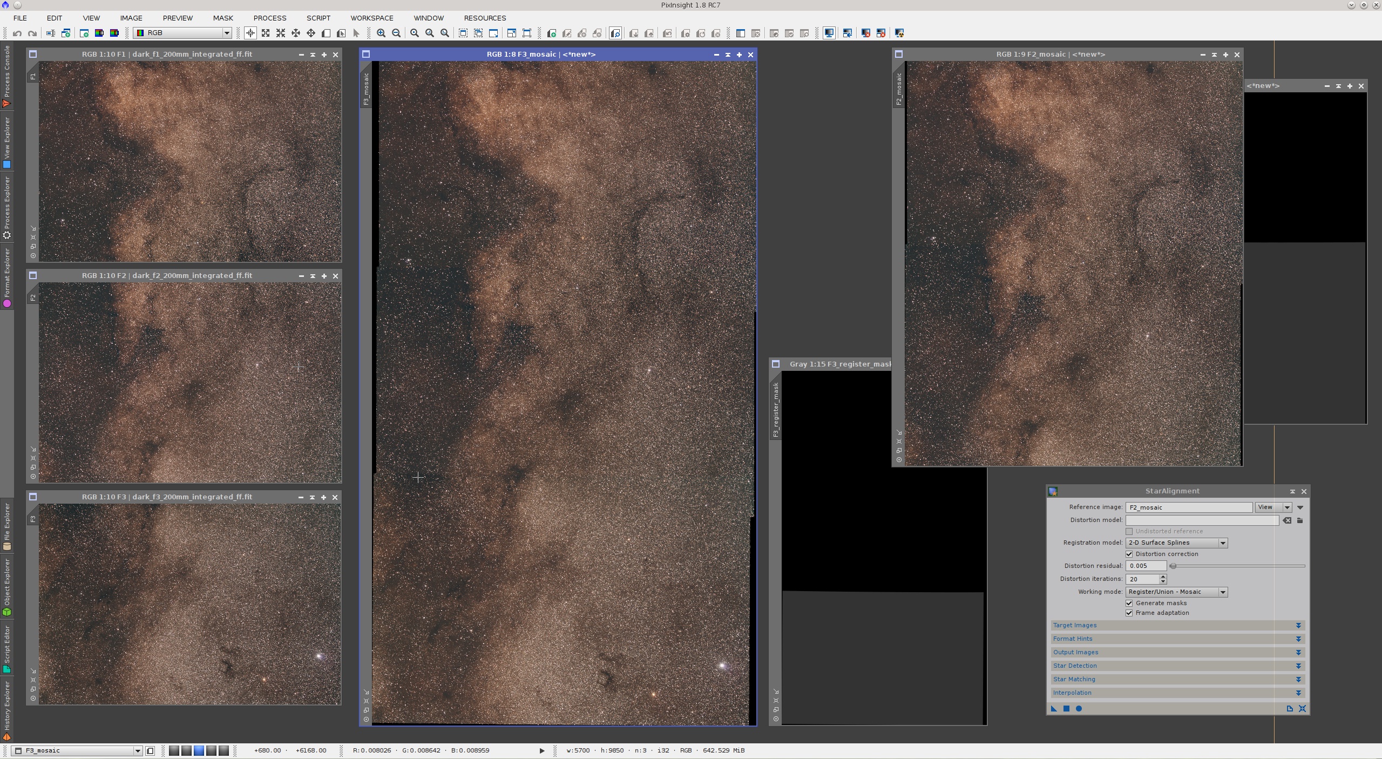
Task: Open the Process Explorer side panel
Action: pos(6,208)
